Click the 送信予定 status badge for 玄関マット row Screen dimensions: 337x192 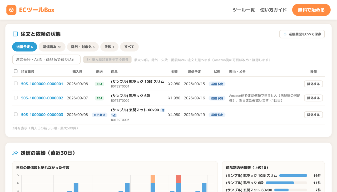(x=217, y=115)
